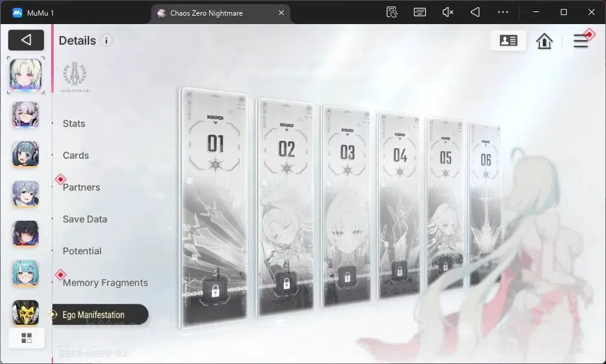This screenshot has width=606, height=364.
Task: Select the blue-haired character portrait
Action: (25, 194)
